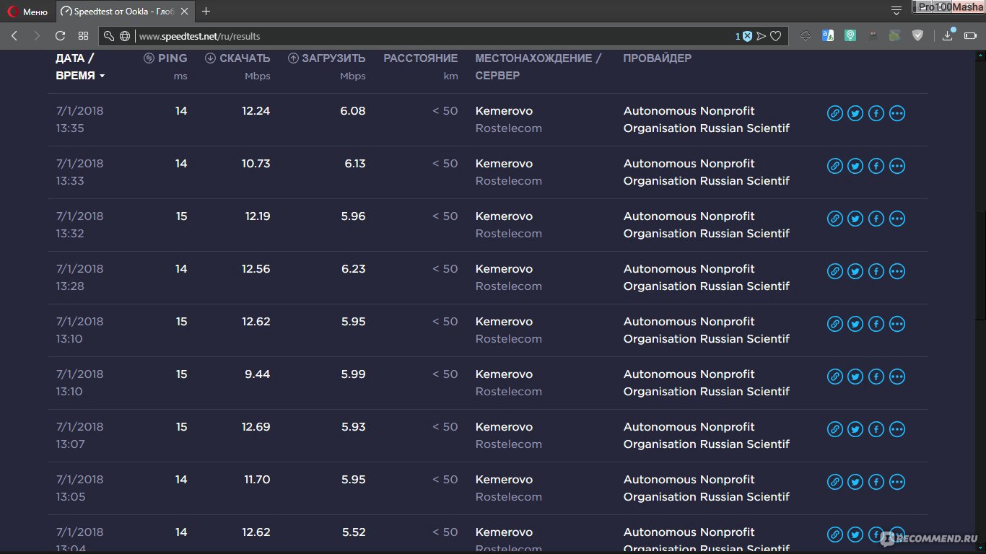The height and width of the screenshot is (554, 986).
Task: Share the 13:32 result on Facebook
Action: [x=876, y=219]
